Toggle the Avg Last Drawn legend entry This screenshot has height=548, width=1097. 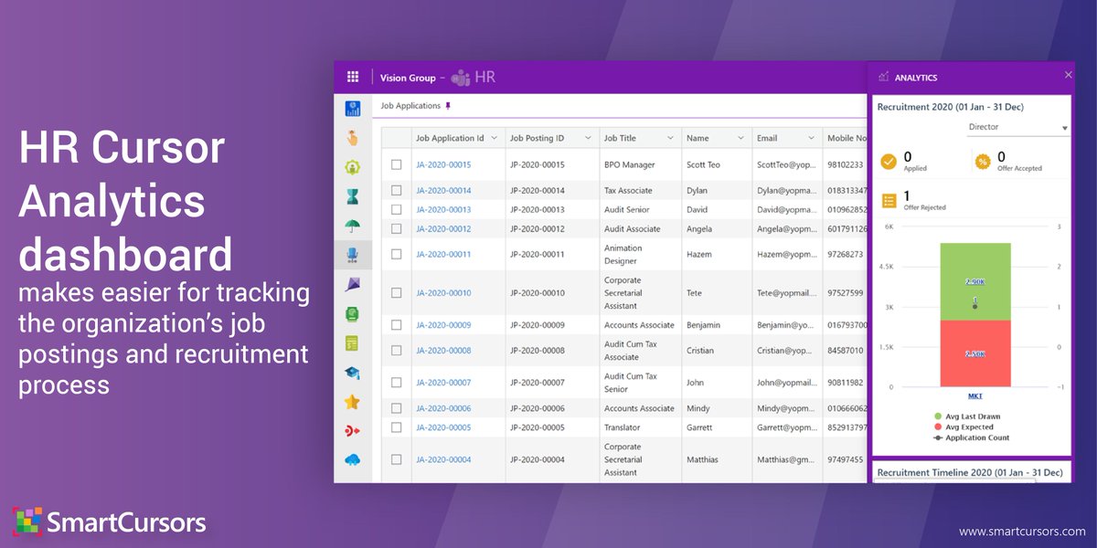point(969,416)
